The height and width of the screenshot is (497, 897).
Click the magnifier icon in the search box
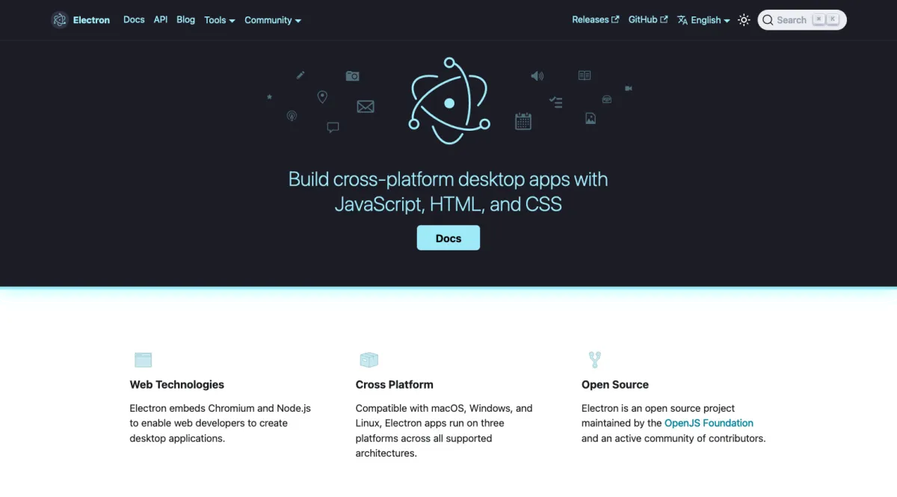click(768, 20)
